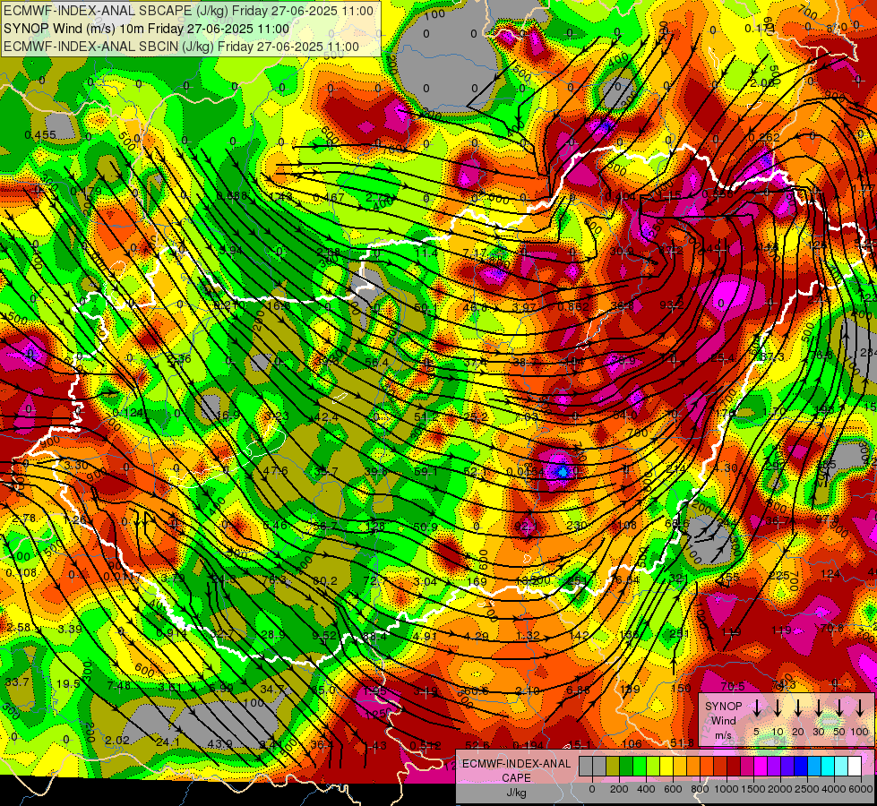The height and width of the screenshot is (806, 877).
Task: Click the '42.4' value on the map
Action: [x=326, y=416]
